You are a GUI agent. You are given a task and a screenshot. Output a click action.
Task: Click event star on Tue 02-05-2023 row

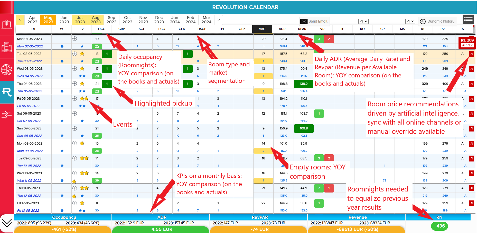pos(82,54)
